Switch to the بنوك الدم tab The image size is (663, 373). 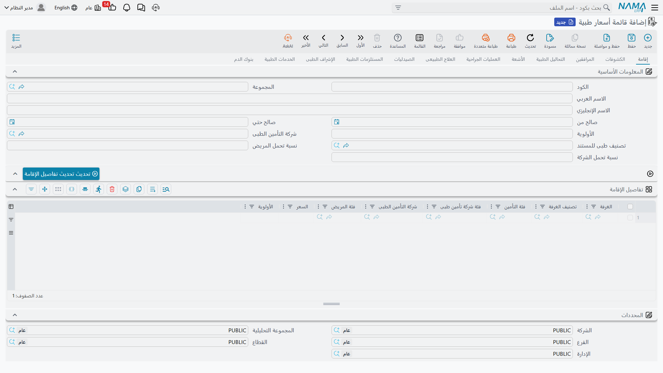point(244,59)
